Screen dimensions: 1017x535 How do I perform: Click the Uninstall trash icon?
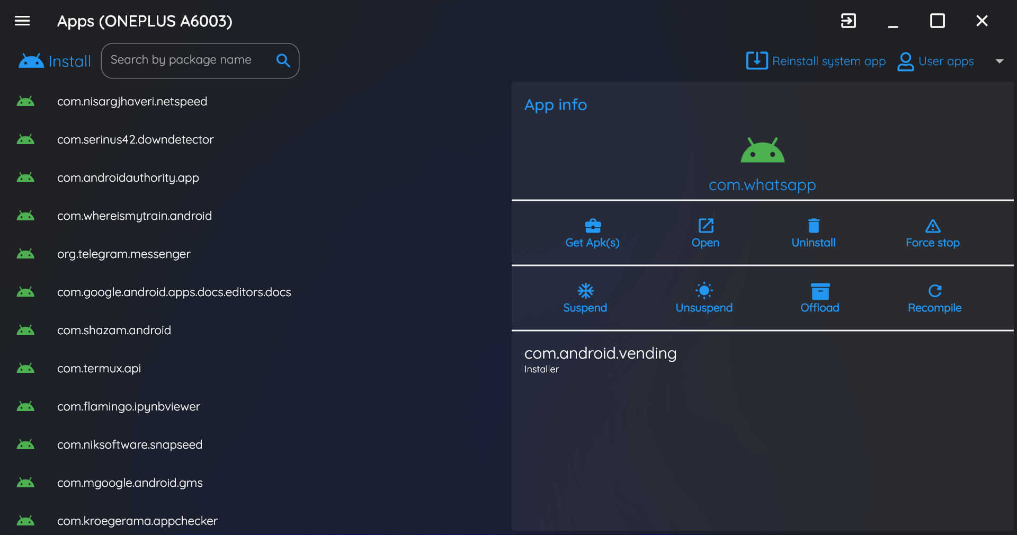[x=814, y=226]
